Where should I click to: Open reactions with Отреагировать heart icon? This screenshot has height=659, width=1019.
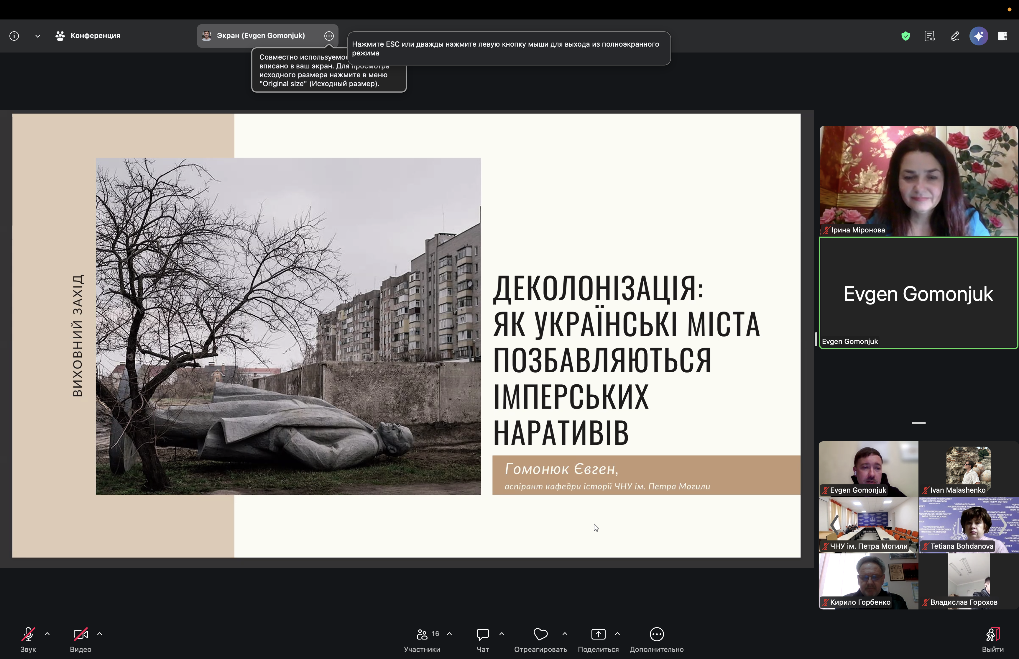tap(540, 635)
